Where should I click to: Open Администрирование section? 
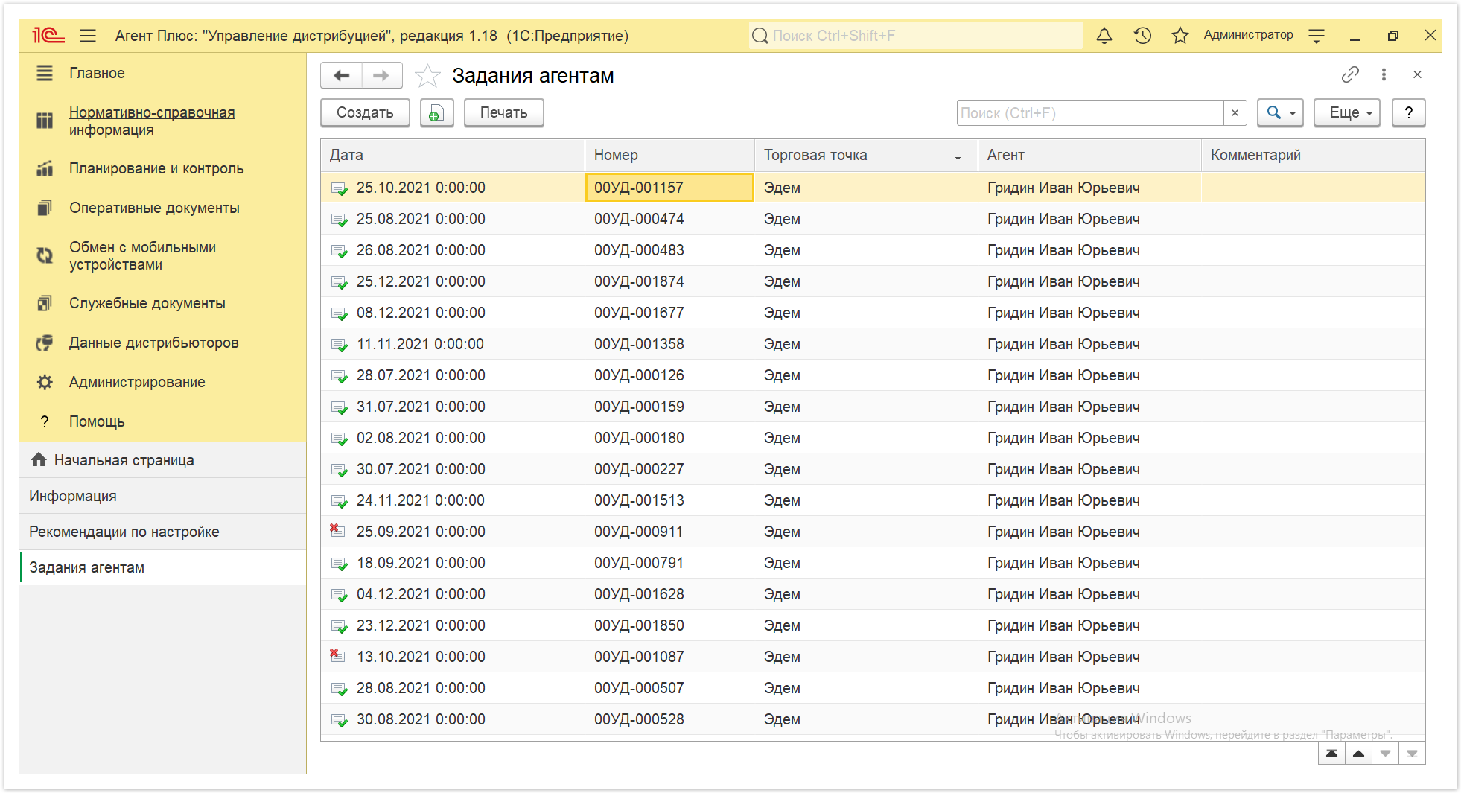(137, 382)
